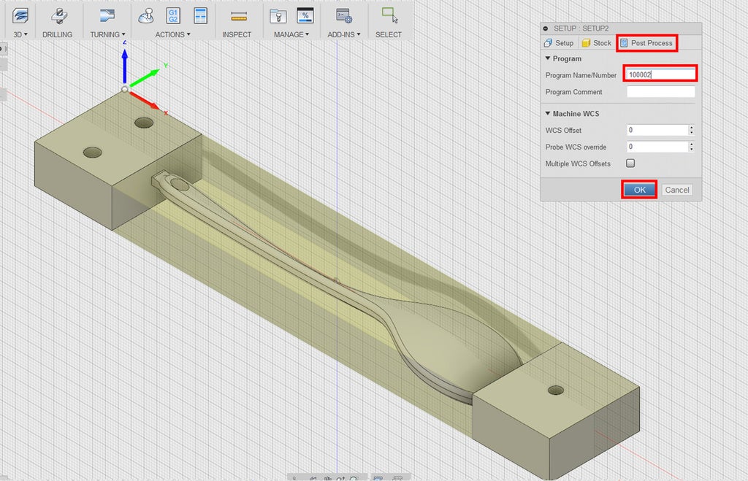The height and width of the screenshot is (481, 748).
Task: Decrease the WCS Offset with the down arrow
Action: 691,133
